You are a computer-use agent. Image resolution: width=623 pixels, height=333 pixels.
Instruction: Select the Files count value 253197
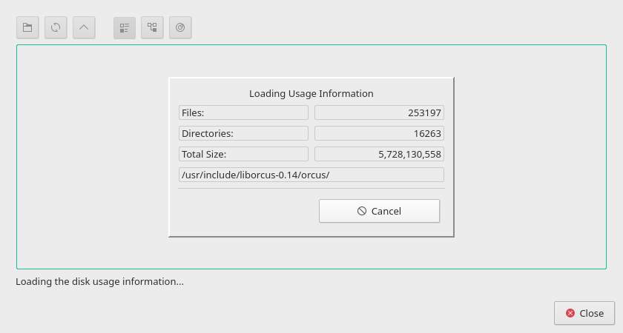380,112
